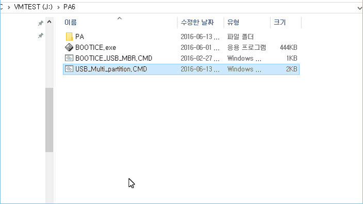
Task: Click the navigation pane scrollbar thumb
Action: (x=49, y=120)
